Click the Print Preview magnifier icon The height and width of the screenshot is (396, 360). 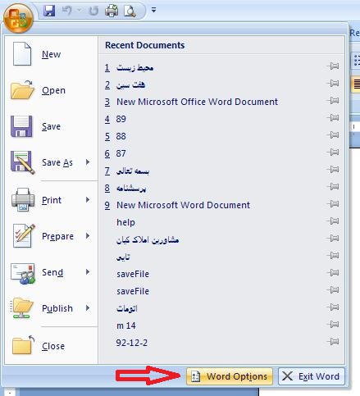click(130, 11)
